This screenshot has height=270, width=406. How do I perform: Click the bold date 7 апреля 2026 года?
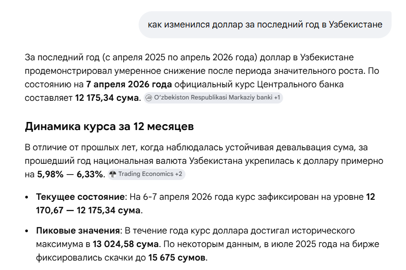tap(129, 84)
